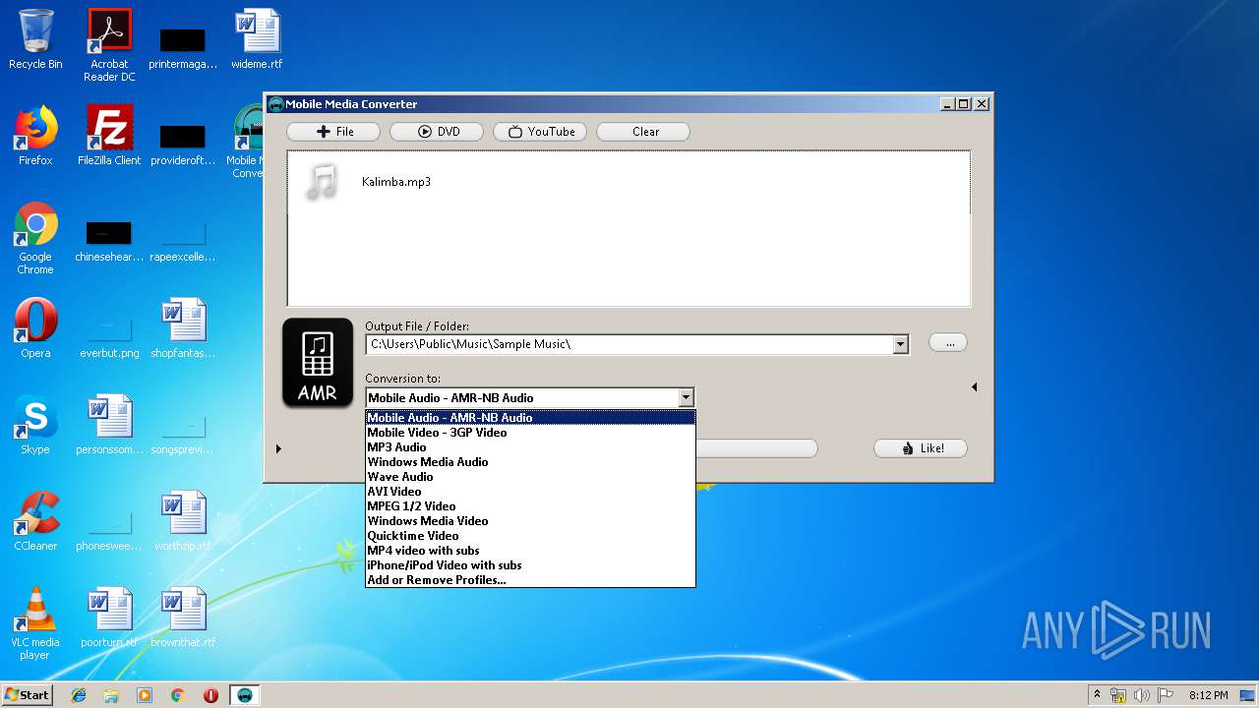The image size is (1259, 708).
Task: Click the 8:12 PM taskbar clock
Action: (1208, 695)
